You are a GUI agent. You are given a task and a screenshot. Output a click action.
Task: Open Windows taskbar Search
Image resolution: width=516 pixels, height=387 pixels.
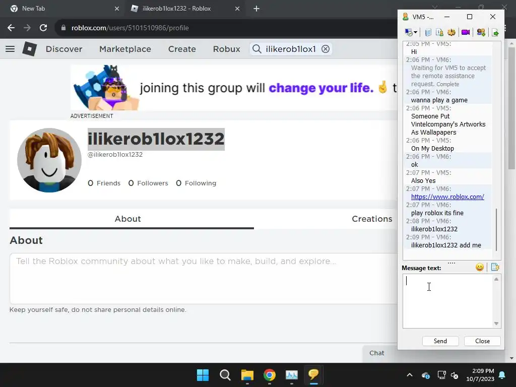[225, 375]
